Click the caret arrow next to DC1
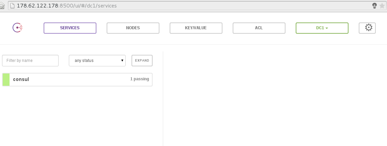 pos(327,28)
